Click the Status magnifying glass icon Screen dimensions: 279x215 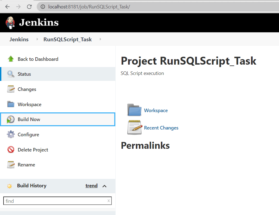[11, 74]
